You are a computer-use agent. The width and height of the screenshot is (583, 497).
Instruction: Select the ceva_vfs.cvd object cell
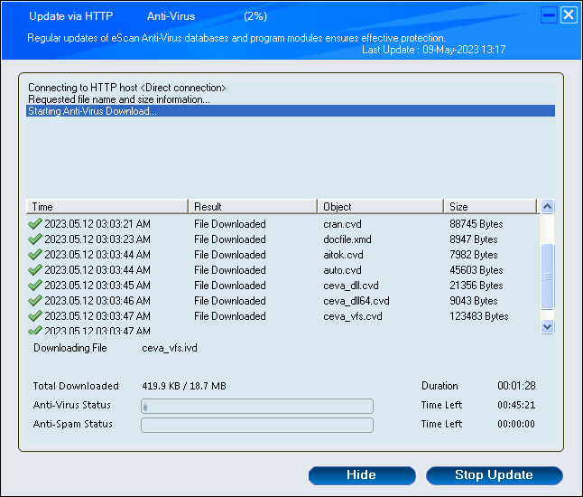pos(353,316)
